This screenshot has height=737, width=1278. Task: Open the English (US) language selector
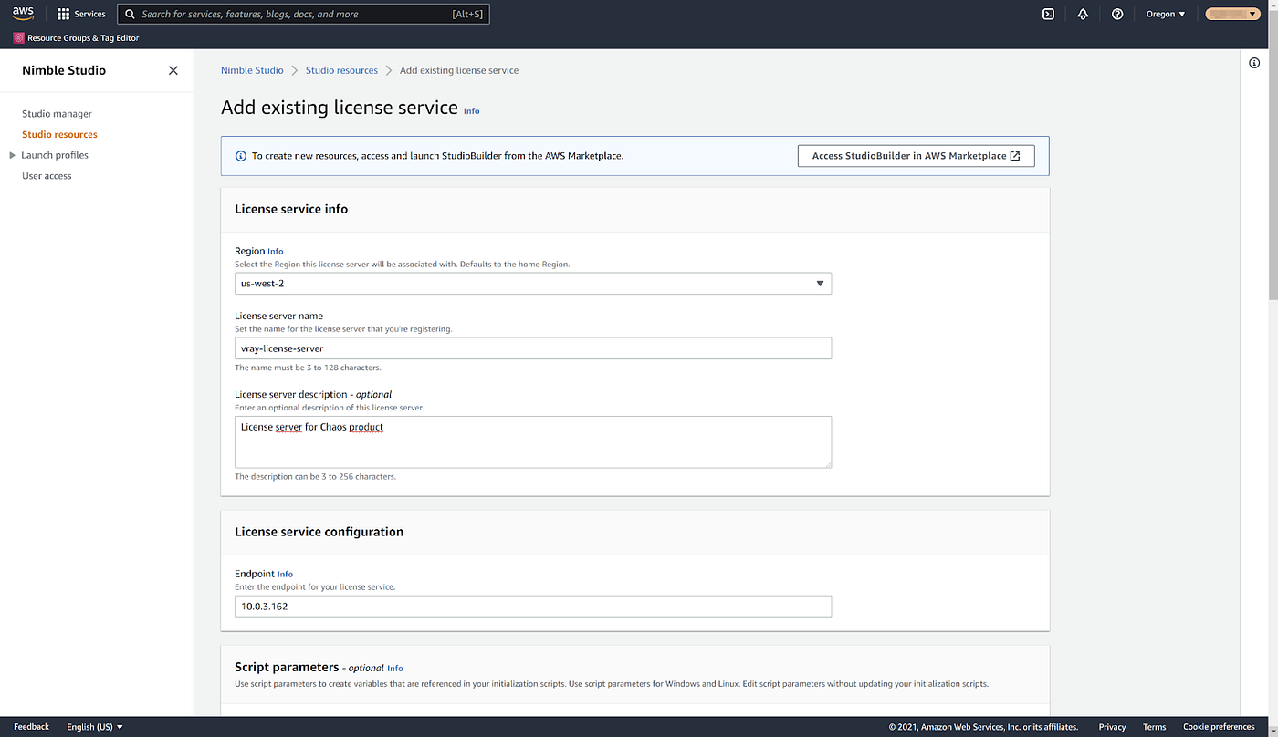95,727
